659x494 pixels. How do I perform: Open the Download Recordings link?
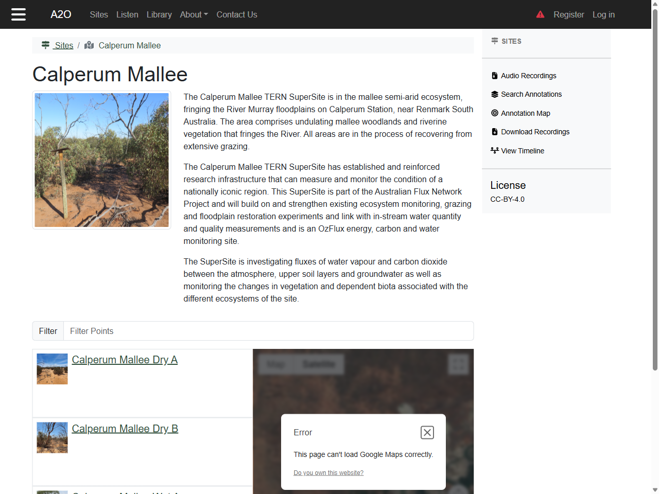point(535,132)
